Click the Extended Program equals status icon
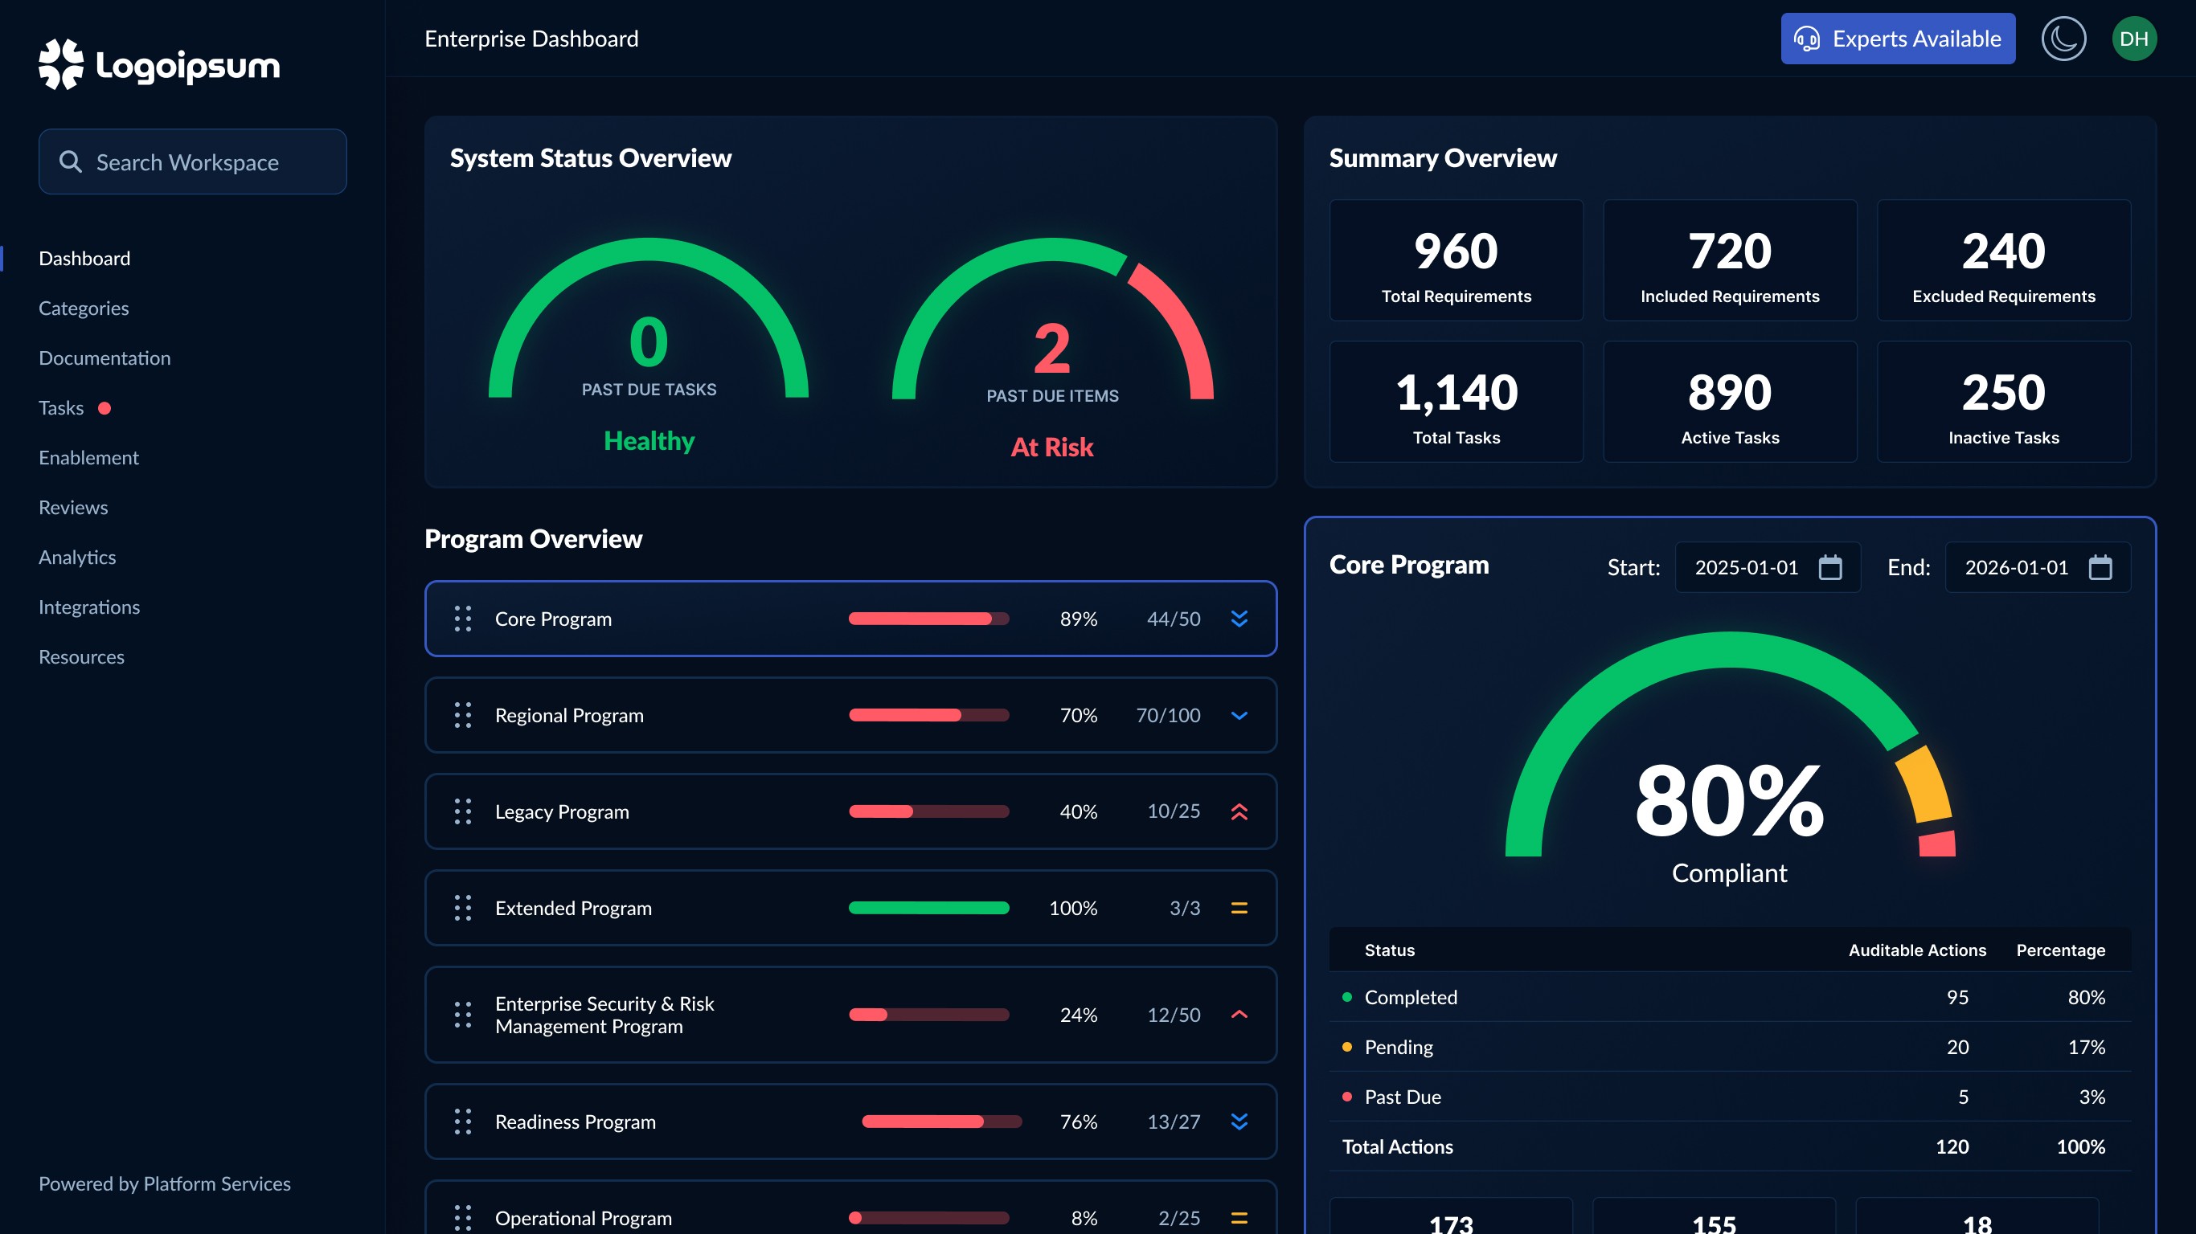Screen dimensions: 2196x1234 pos(1239,908)
